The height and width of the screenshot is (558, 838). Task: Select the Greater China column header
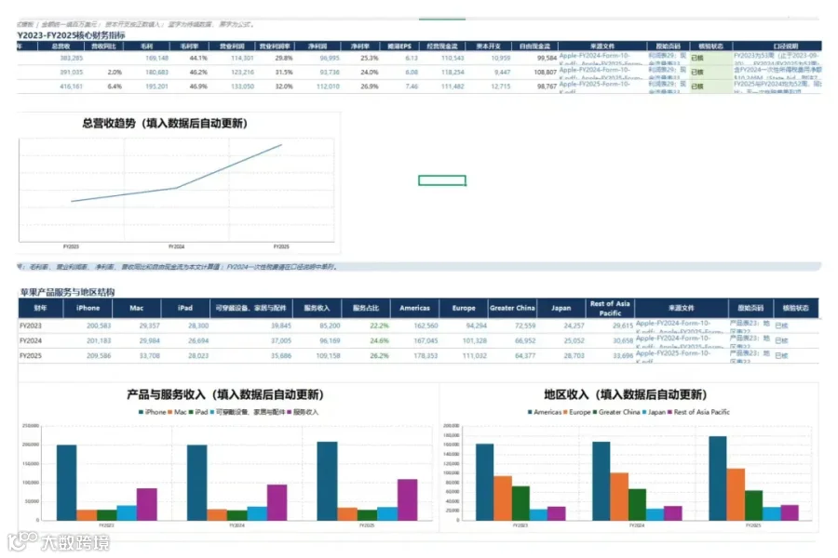pos(512,308)
